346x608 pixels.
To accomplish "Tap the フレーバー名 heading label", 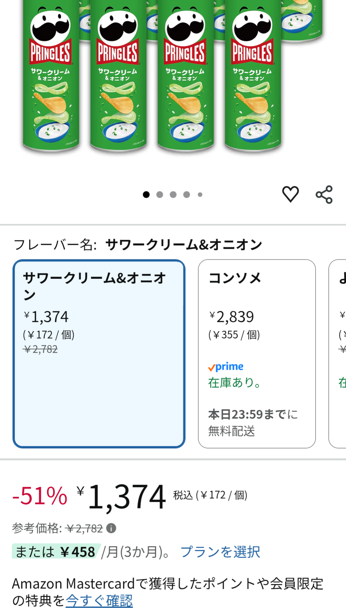I will pyautogui.click(x=55, y=245).
